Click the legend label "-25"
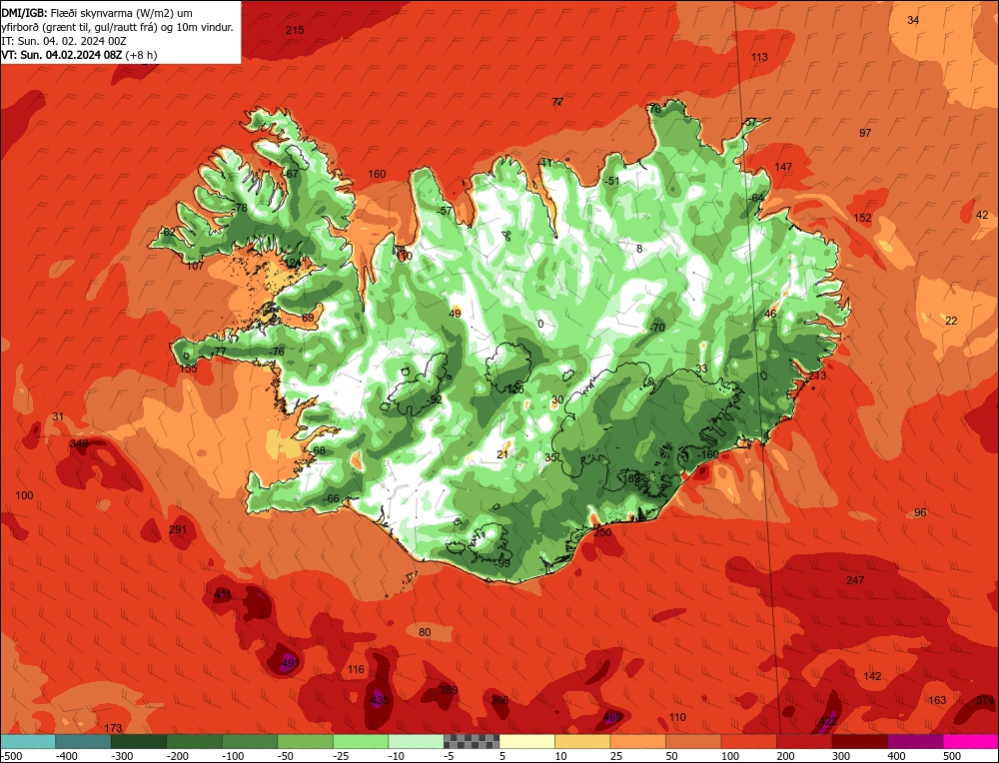This screenshot has width=999, height=763. point(342,756)
